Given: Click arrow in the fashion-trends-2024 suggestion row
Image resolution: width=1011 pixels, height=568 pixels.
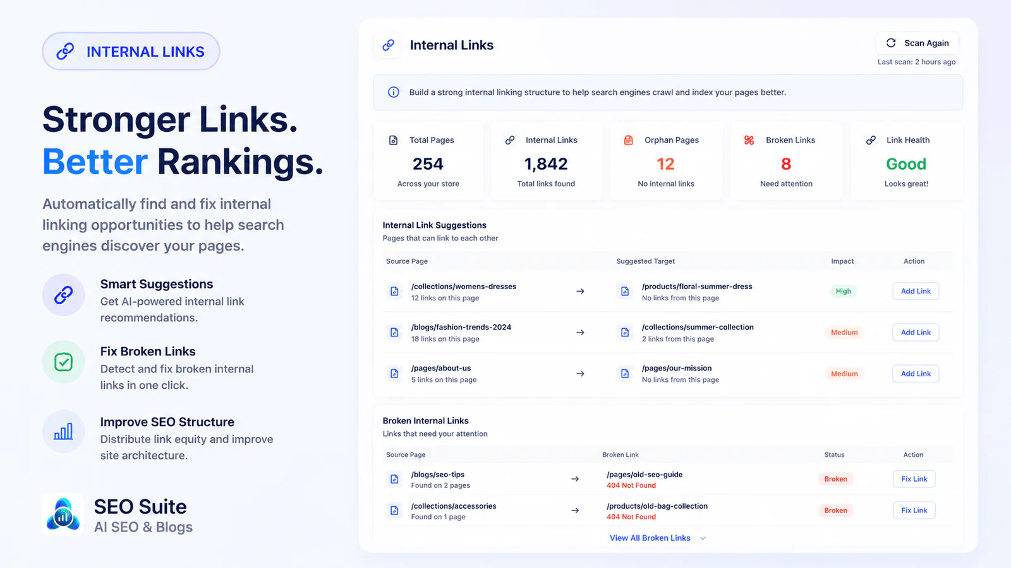Looking at the screenshot, I should [x=580, y=333].
